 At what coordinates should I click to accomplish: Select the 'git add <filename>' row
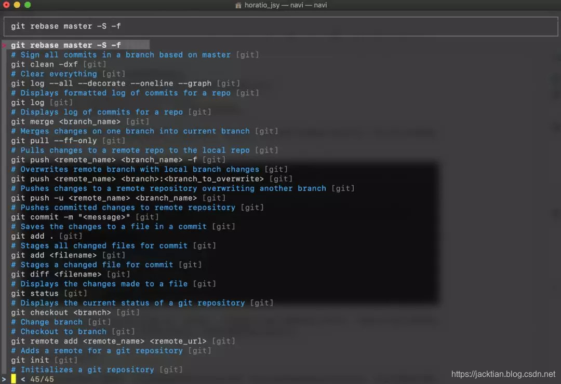coord(68,255)
